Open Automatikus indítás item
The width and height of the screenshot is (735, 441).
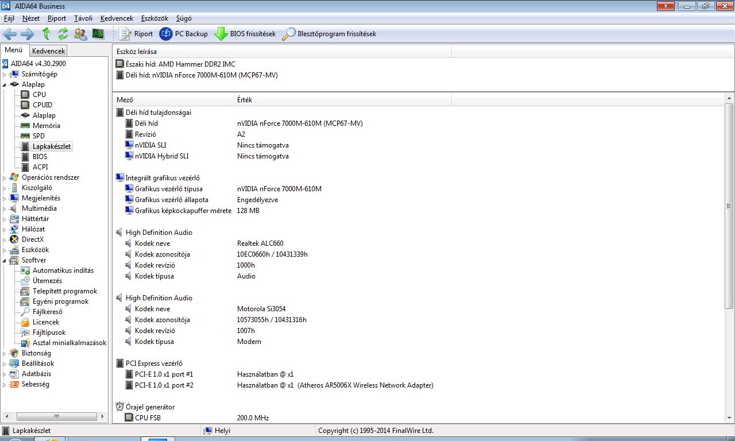pos(63,270)
